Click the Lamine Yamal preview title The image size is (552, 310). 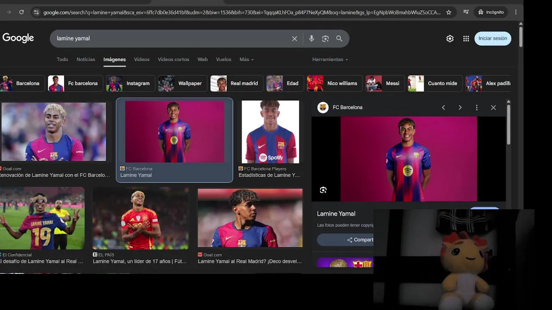coord(336,214)
